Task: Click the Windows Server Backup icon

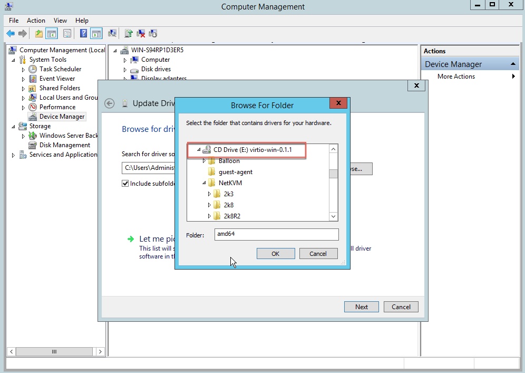Action: 33,136
